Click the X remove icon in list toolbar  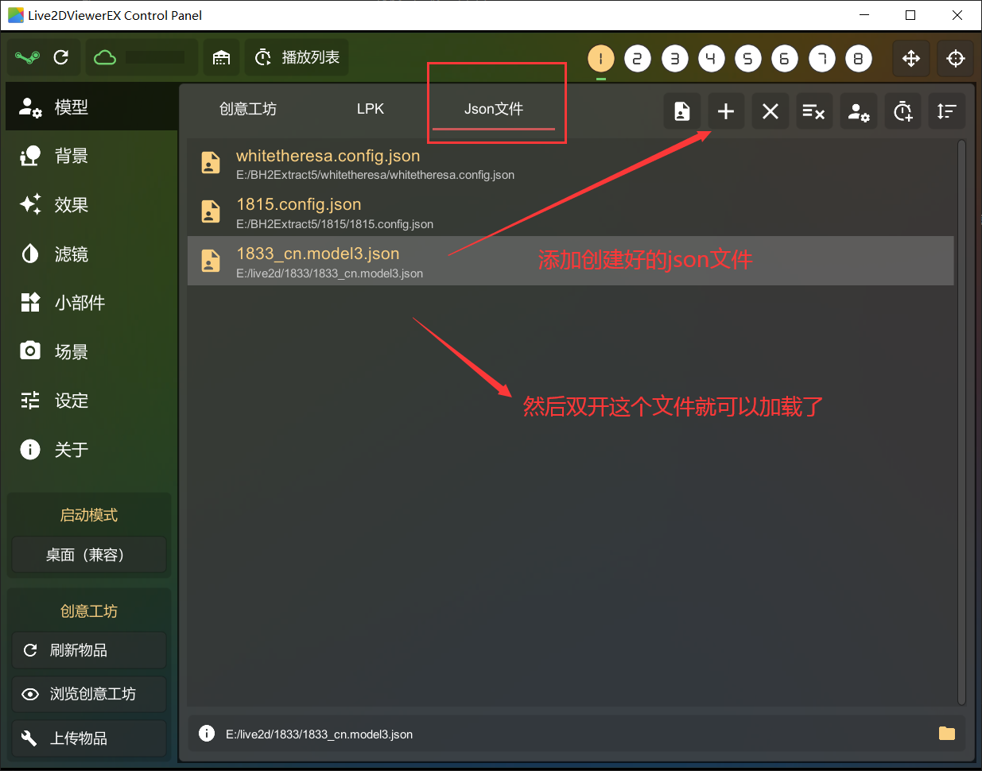tap(770, 111)
